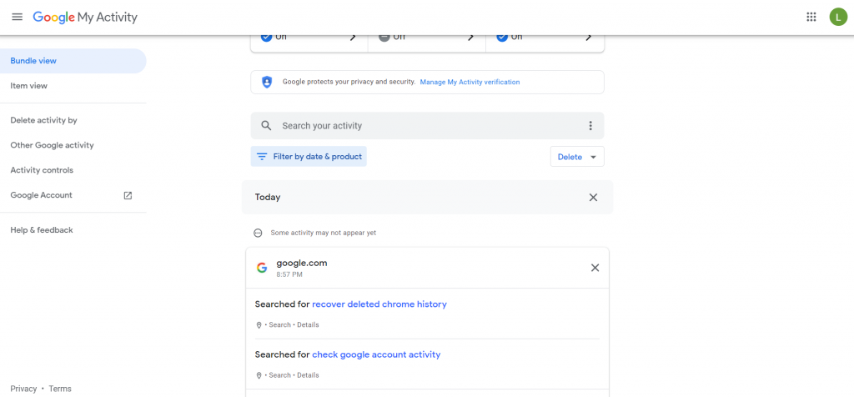Open search bar three-dot options
Viewport: 854px width, 397px height.
coord(590,126)
